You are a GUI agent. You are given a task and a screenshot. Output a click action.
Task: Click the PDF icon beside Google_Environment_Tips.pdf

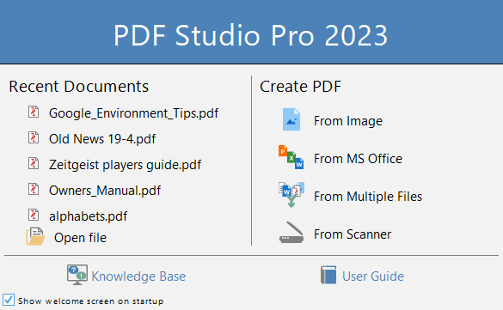click(34, 112)
